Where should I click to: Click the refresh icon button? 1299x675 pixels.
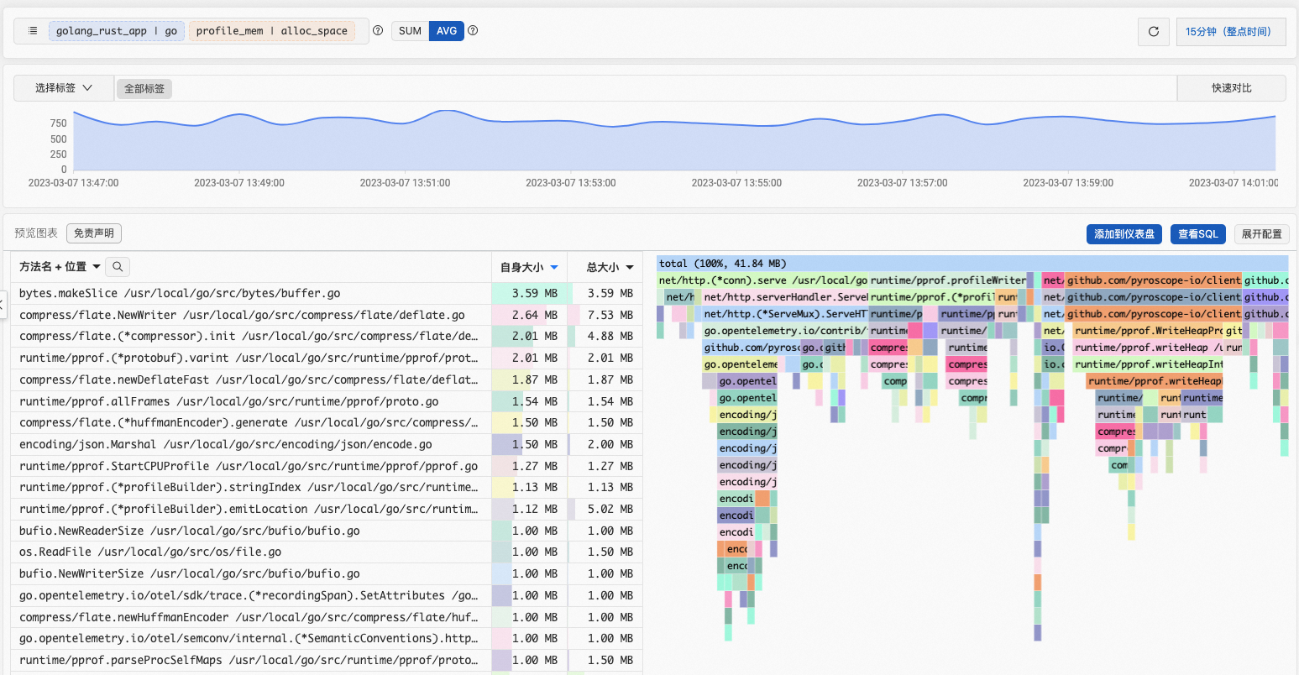(1154, 32)
